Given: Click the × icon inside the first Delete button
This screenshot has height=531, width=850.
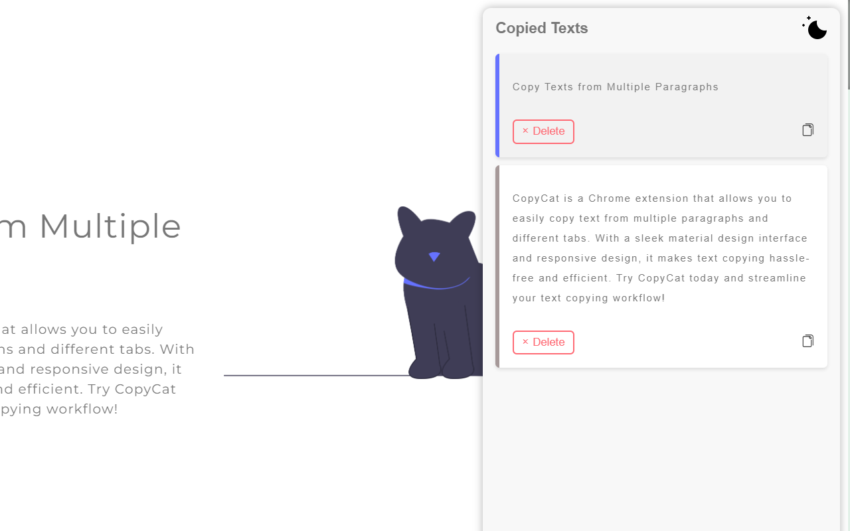Looking at the screenshot, I should click(526, 131).
